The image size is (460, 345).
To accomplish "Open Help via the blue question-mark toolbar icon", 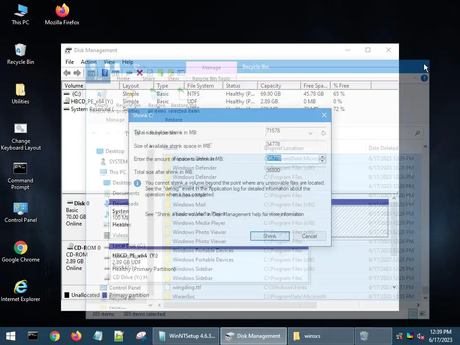I will click(105, 72).
